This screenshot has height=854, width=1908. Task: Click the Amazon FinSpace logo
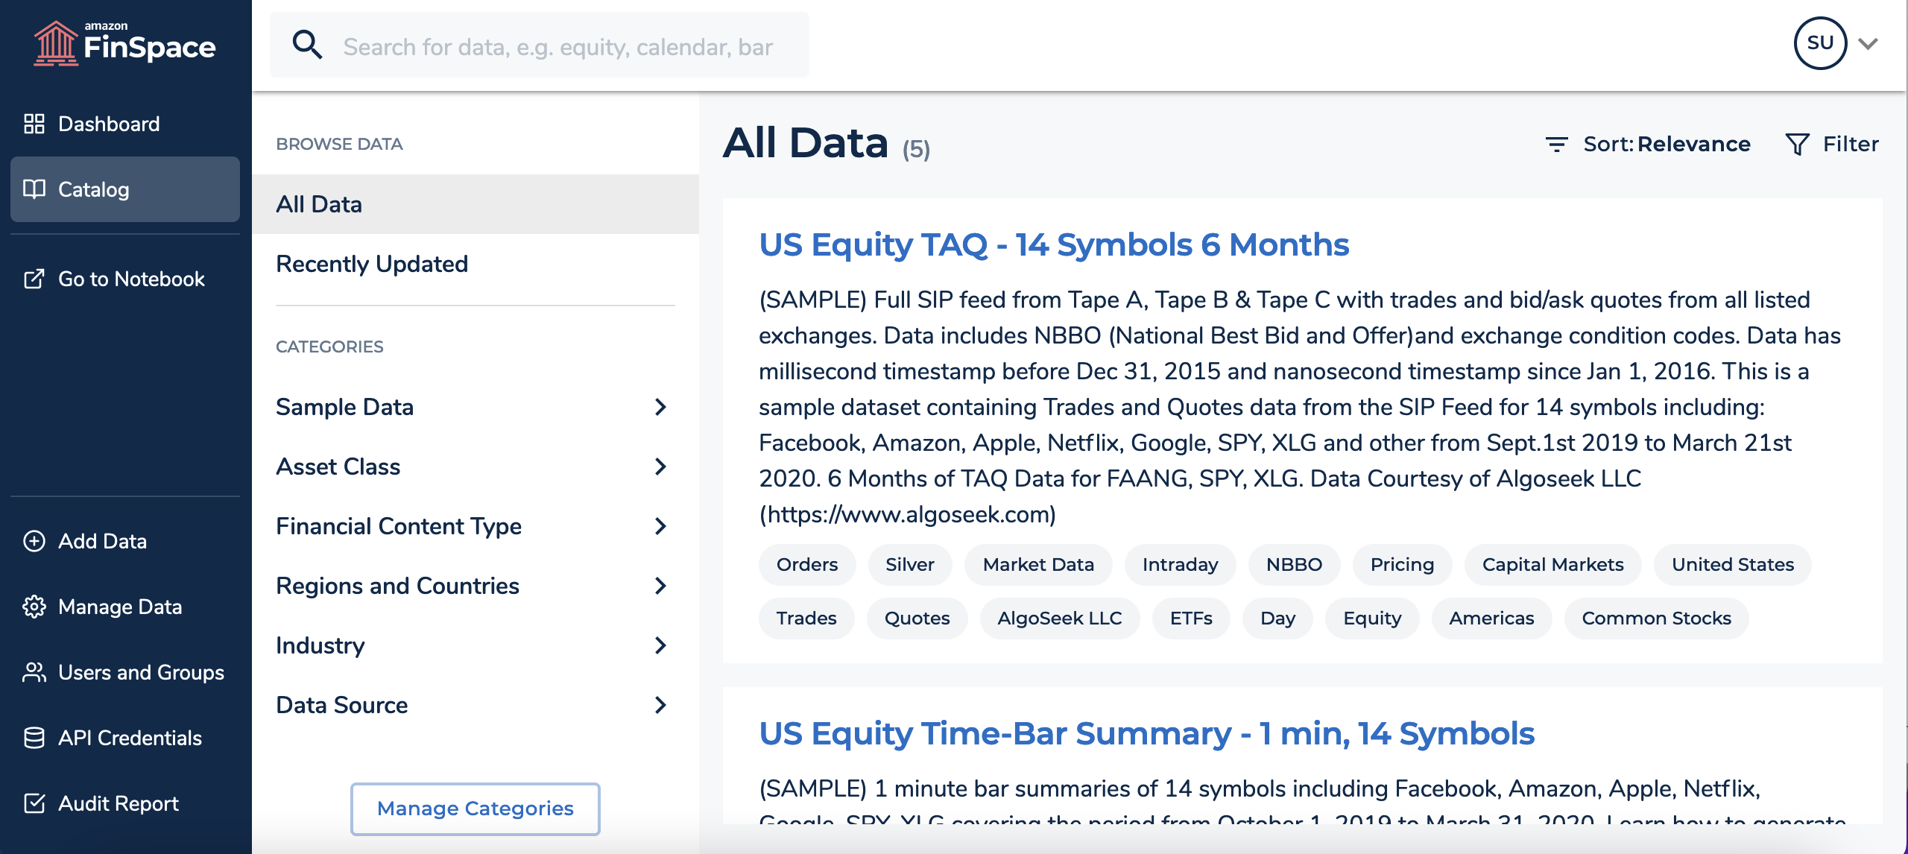click(124, 43)
